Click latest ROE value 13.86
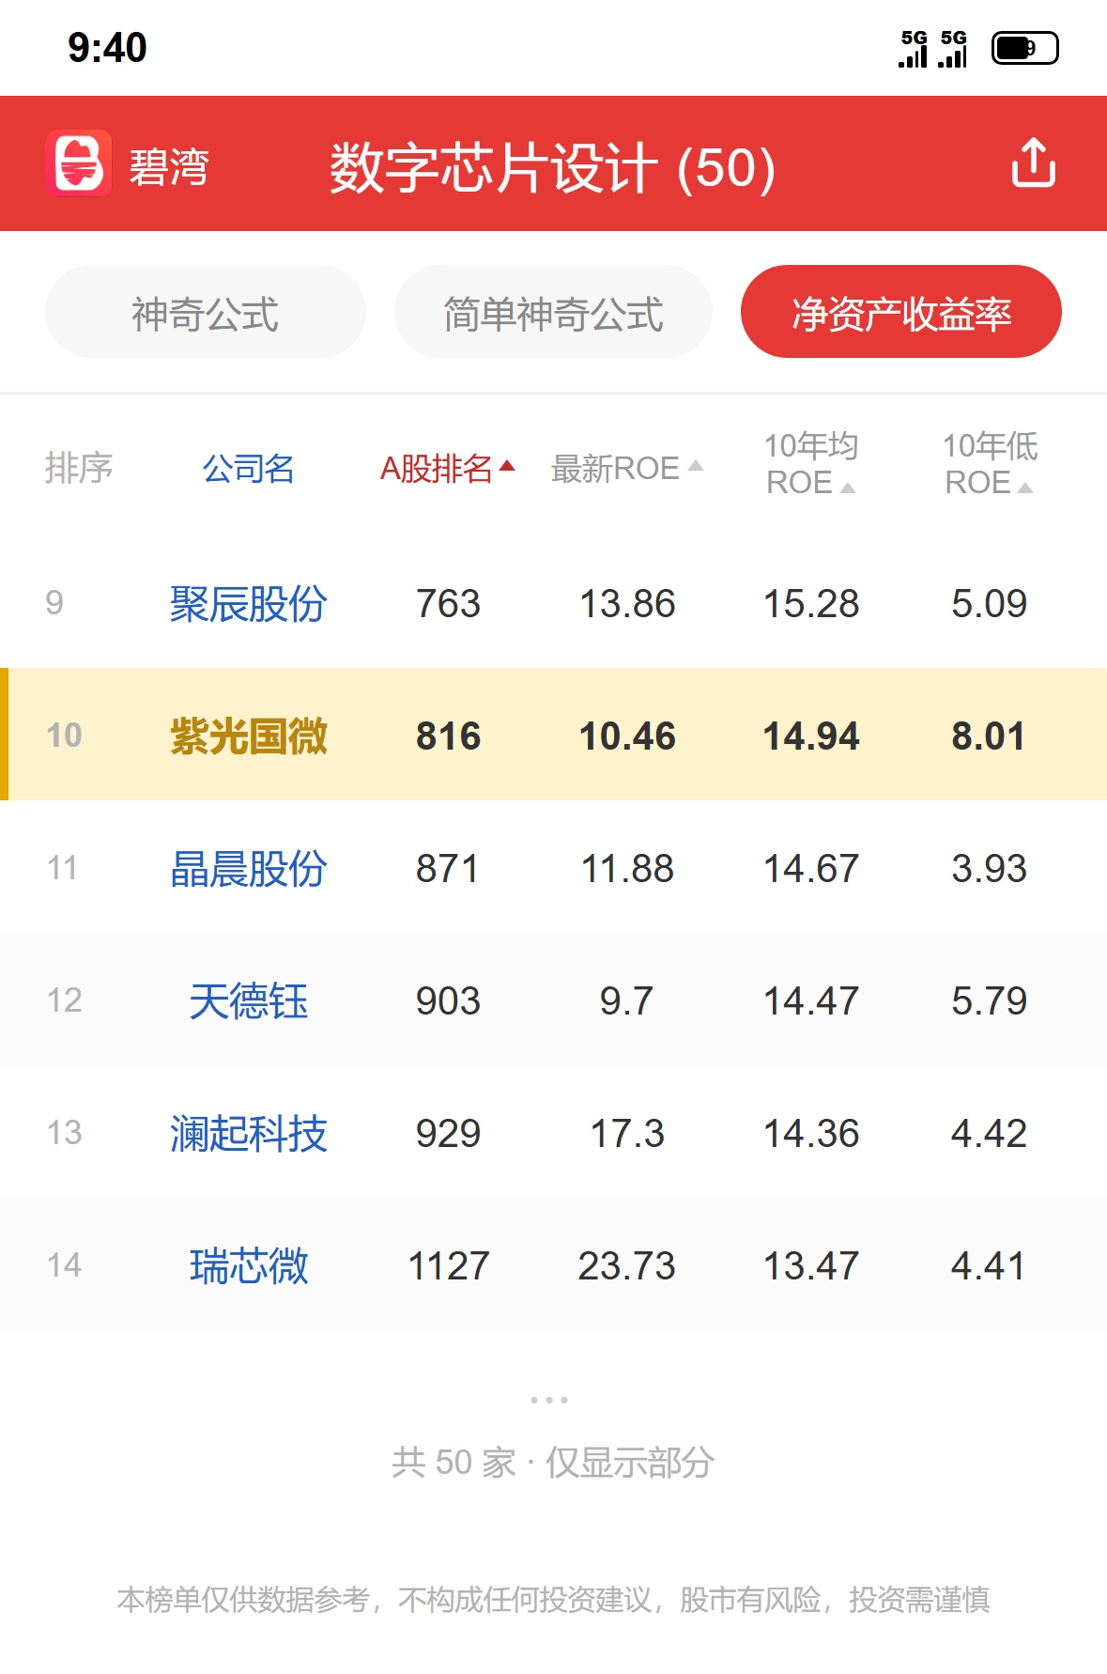Screen dimensions: 1107x1674 (627, 603)
